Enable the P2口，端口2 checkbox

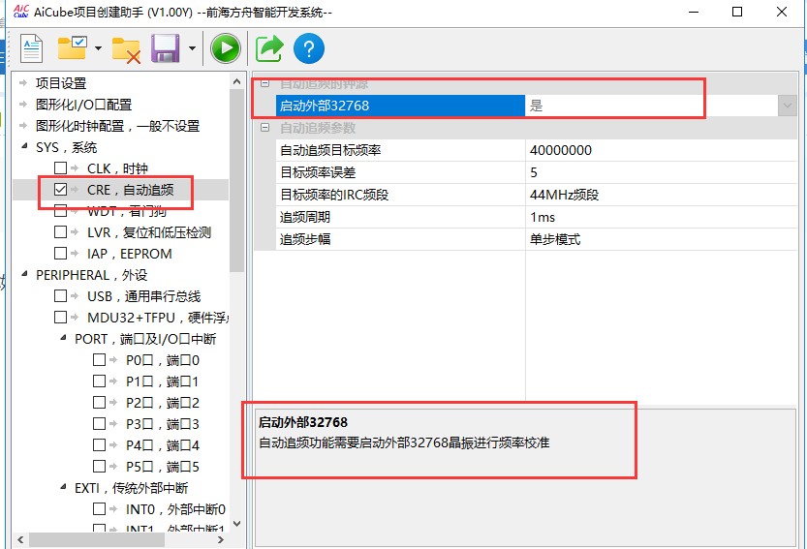[100, 402]
